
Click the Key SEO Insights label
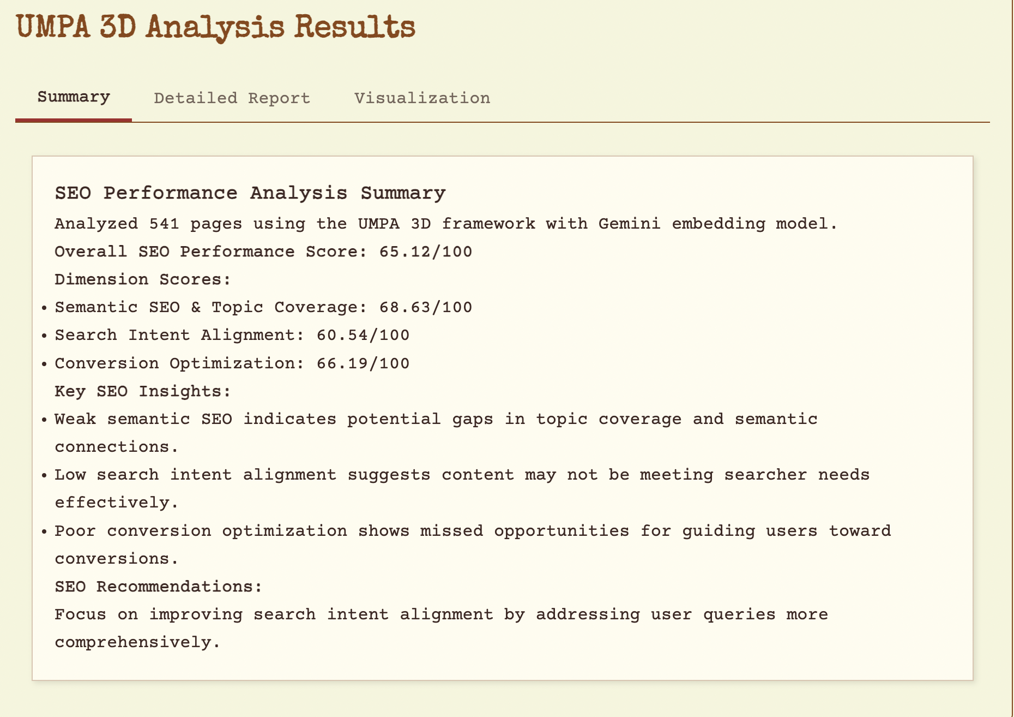(143, 391)
